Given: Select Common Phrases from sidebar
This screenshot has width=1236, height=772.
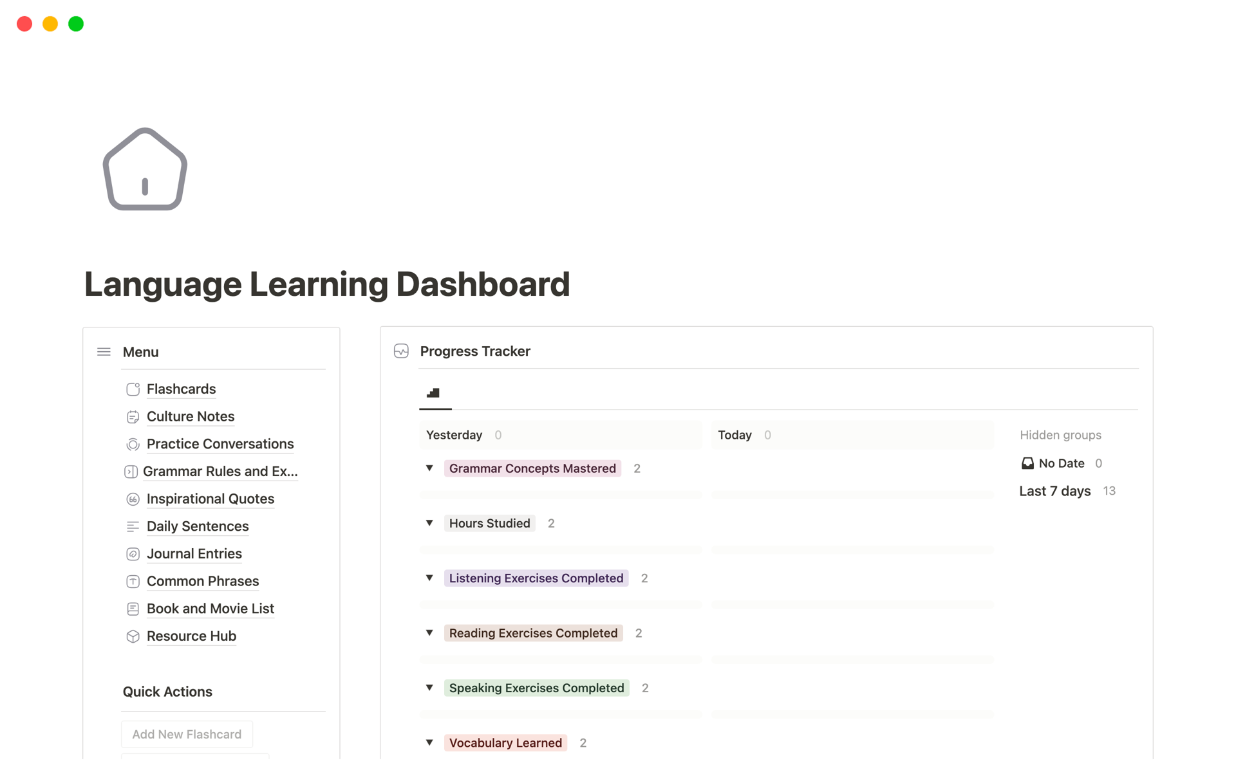Looking at the screenshot, I should 202,580.
